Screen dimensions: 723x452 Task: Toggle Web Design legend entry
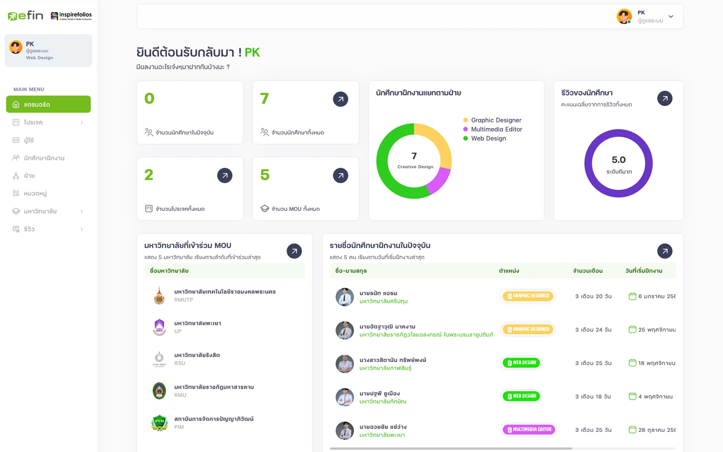pyautogui.click(x=488, y=138)
